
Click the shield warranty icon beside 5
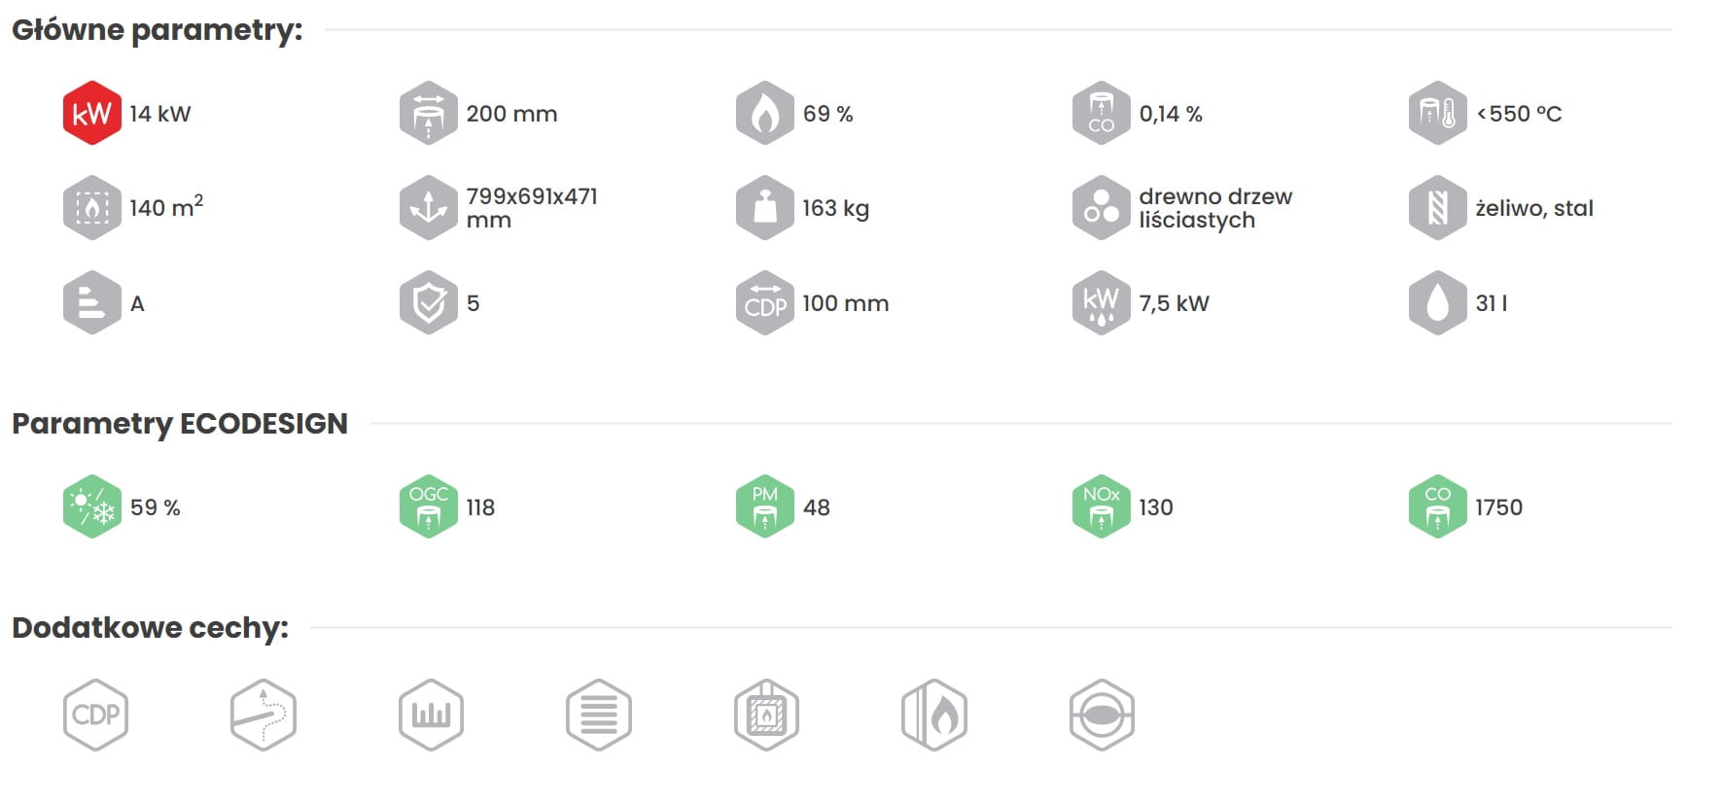[429, 302]
